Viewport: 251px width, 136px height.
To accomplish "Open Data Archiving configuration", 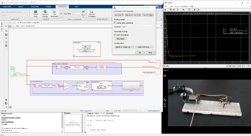I will click(x=144, y=47).
